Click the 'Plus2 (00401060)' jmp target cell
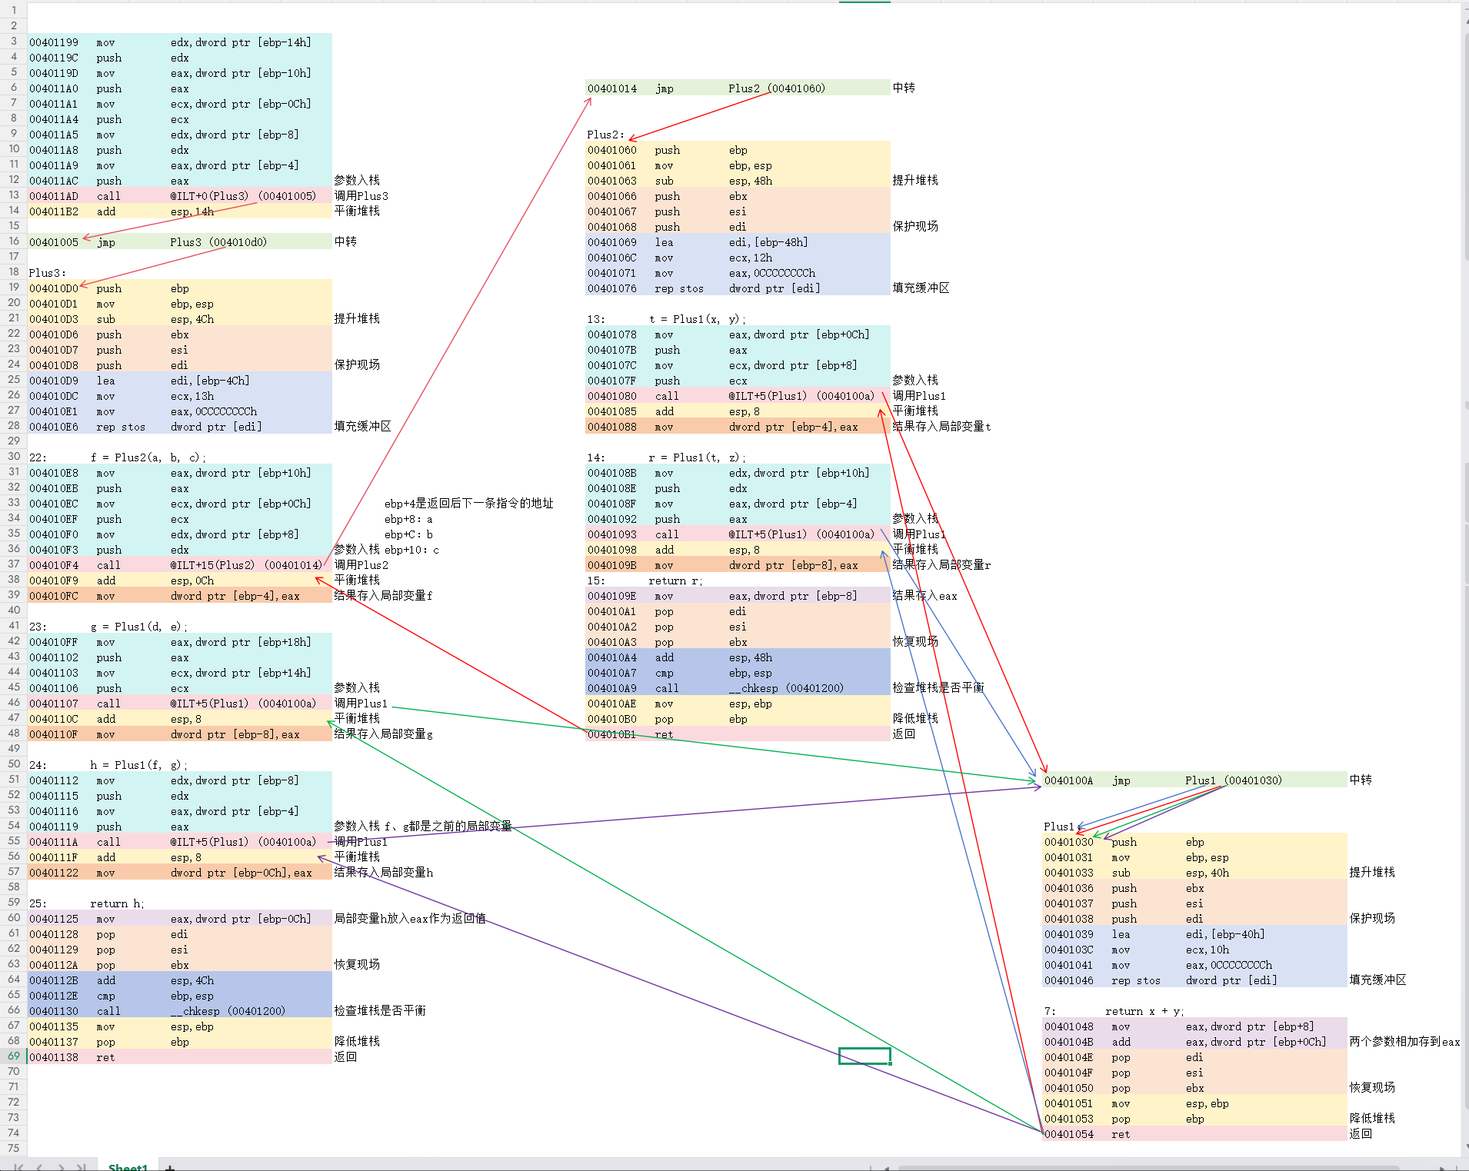1469x1171 pixels. (x=776, y=88)
